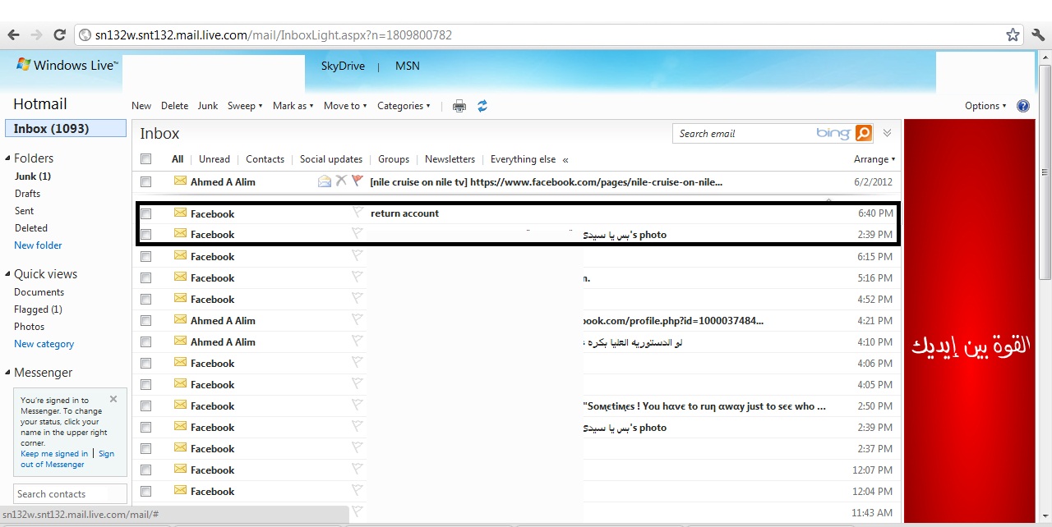Click the envelope icon on the 4:10 PM email
The width and height of the screenshot is (1052, 527).
[x=180, y=341]
